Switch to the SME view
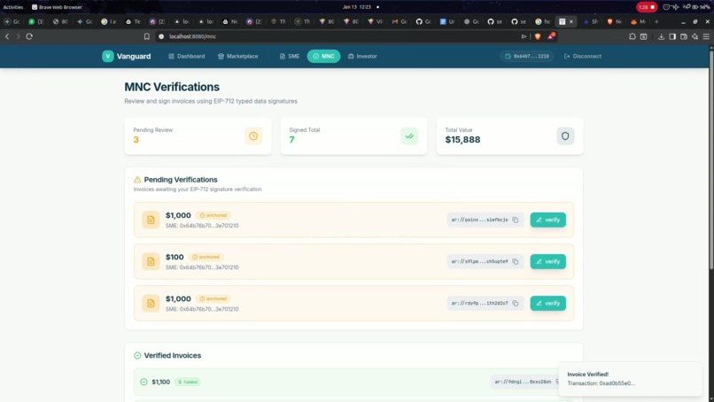This screenshot has height=402, width=714. (289, 56)
